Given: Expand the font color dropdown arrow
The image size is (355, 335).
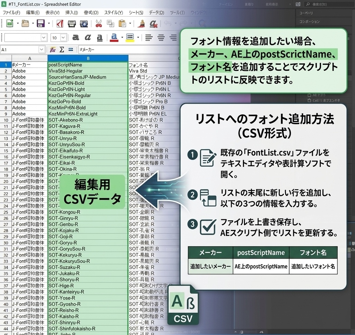Looking at the screenshot, I should pyautogui.click(x=122, y=37).
